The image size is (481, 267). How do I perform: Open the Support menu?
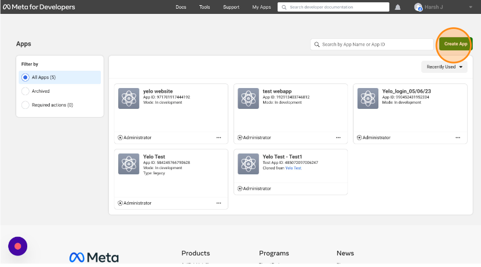231,7
